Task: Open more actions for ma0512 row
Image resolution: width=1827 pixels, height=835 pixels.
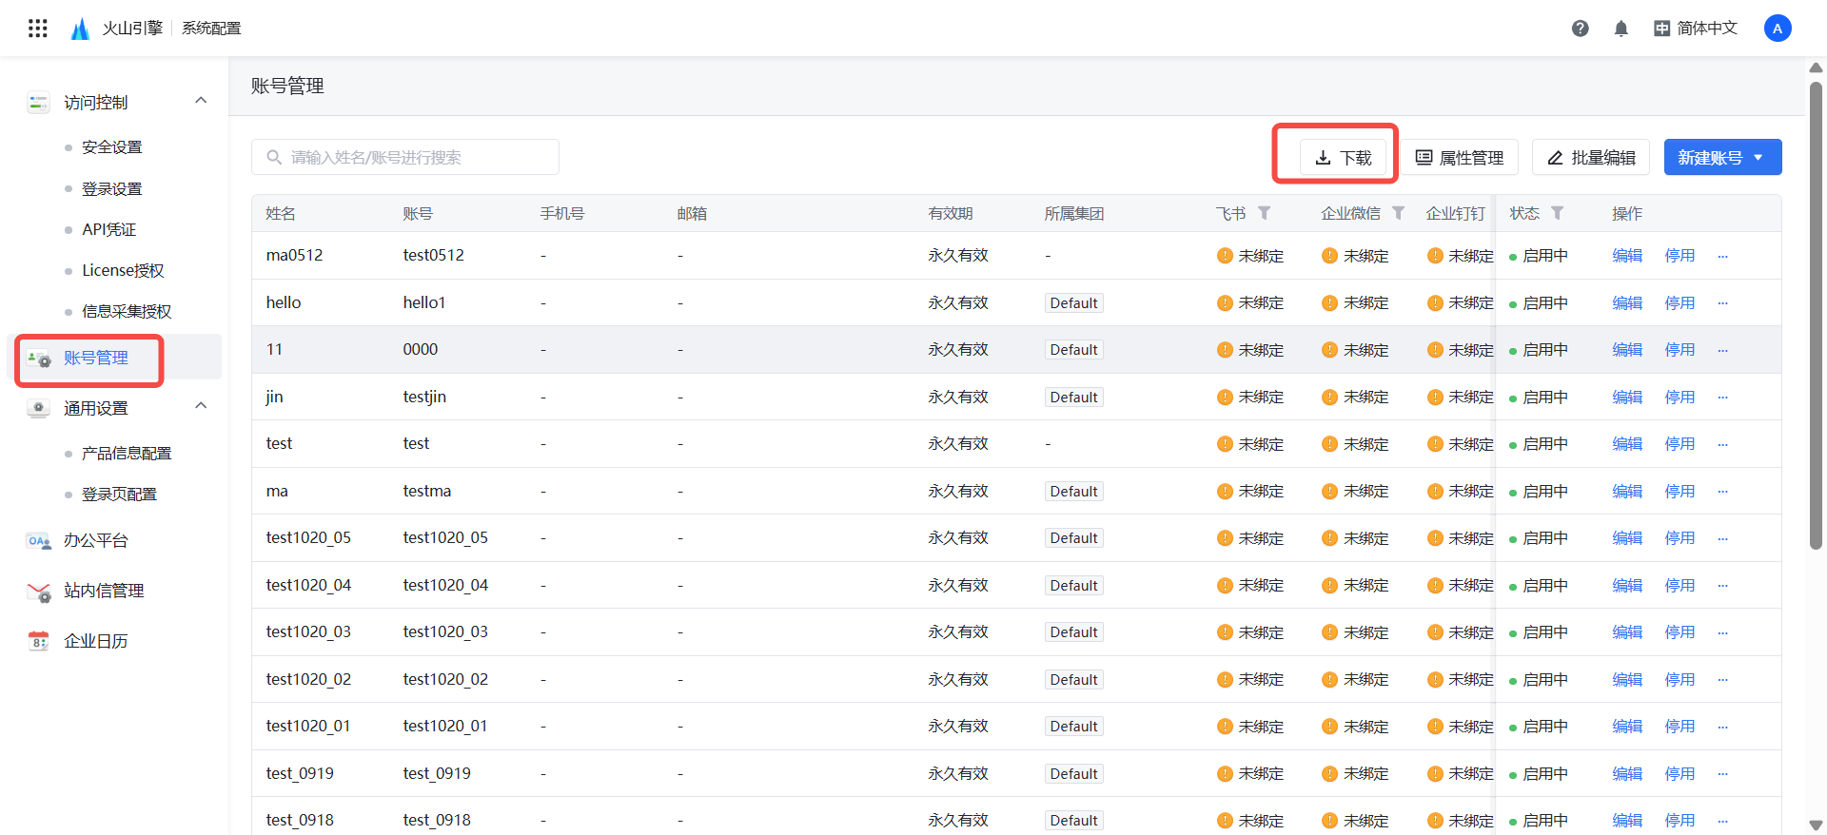Action: click(1722, 256)
